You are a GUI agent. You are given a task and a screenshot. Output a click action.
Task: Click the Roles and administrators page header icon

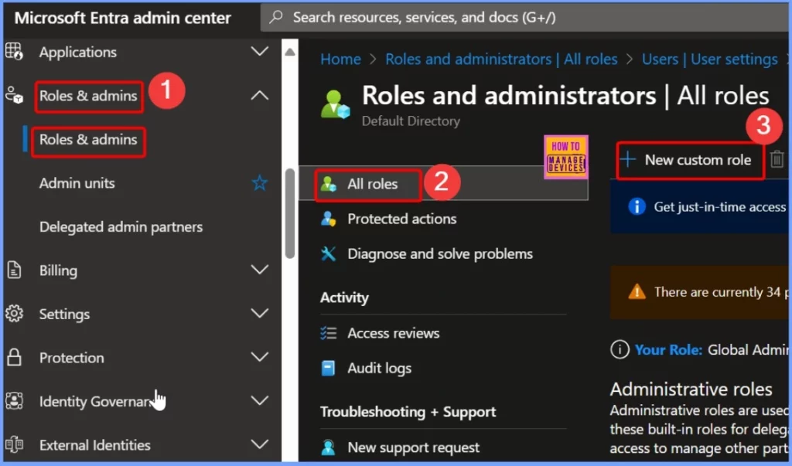[x=336, y=104]
